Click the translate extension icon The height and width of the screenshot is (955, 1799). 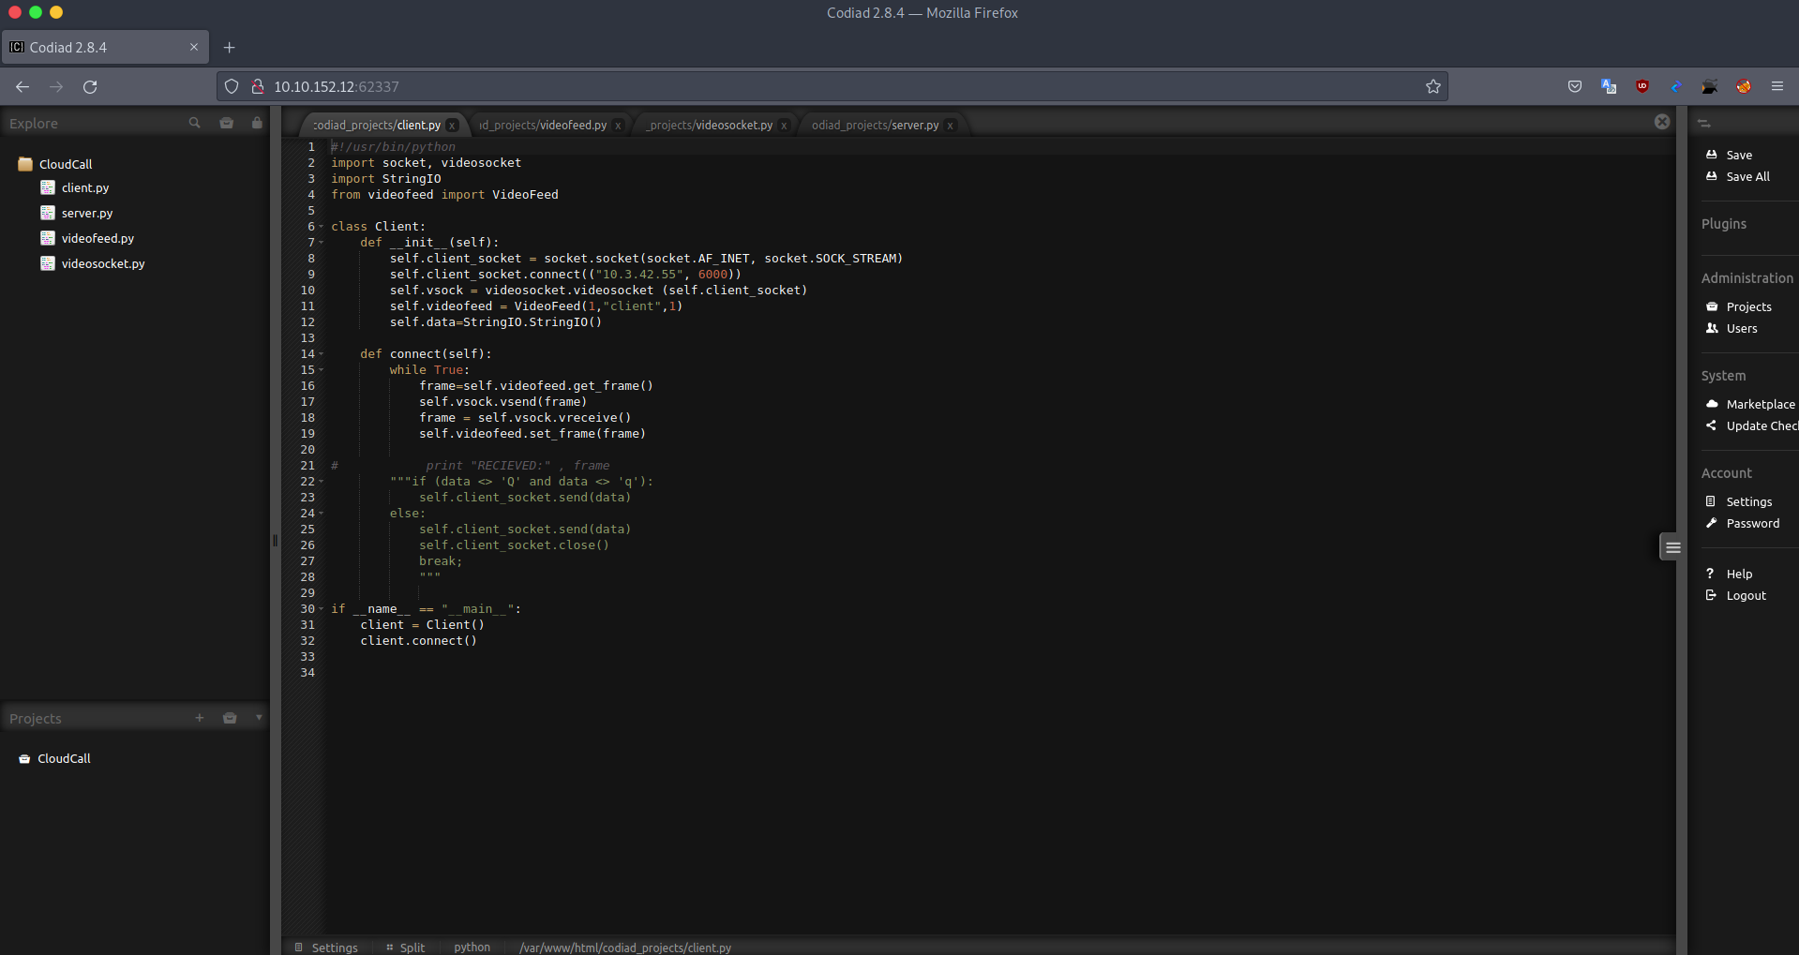[1609, 87]
